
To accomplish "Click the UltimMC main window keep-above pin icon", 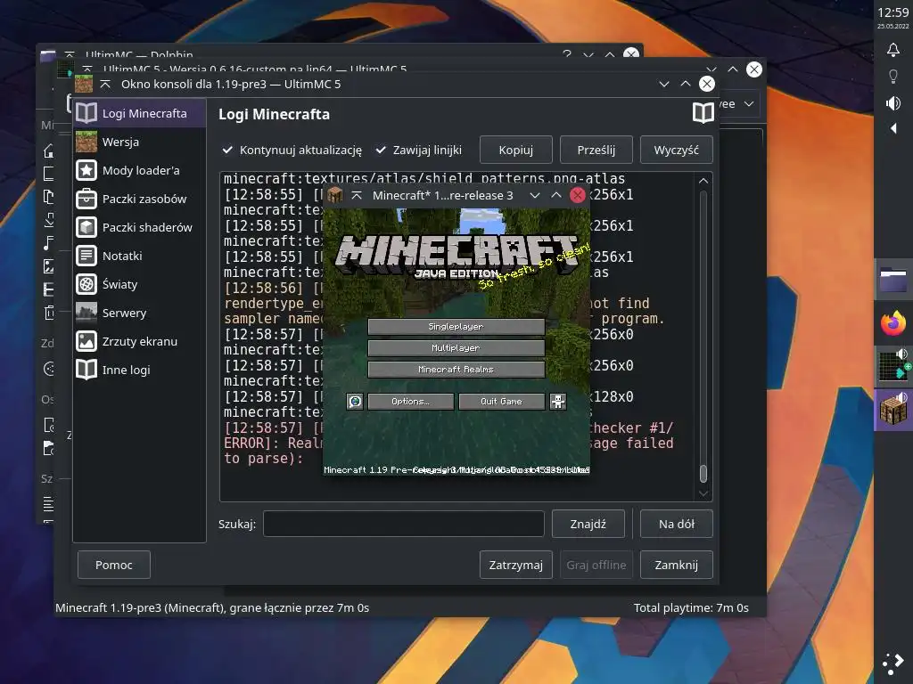I will 87,69.
